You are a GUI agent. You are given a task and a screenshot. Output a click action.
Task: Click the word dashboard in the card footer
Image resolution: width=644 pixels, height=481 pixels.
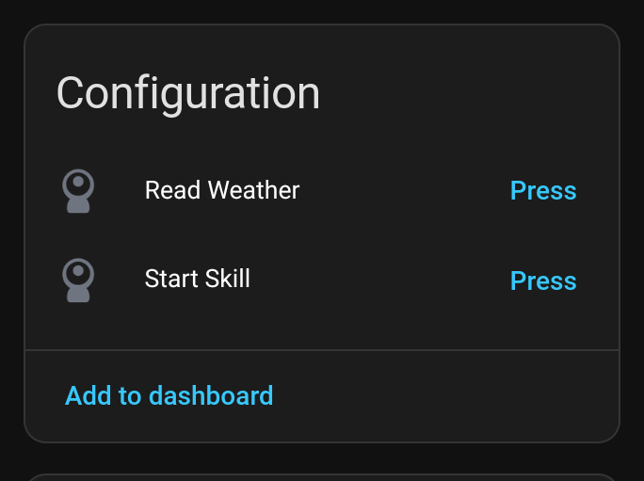[211, 395]
